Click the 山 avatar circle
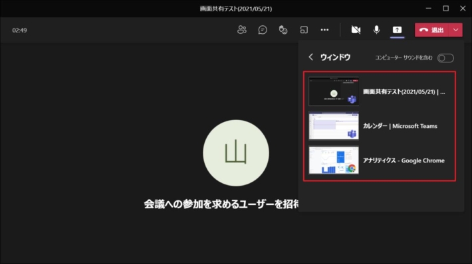Screen dimensions: 472x264 pos(236,153)
